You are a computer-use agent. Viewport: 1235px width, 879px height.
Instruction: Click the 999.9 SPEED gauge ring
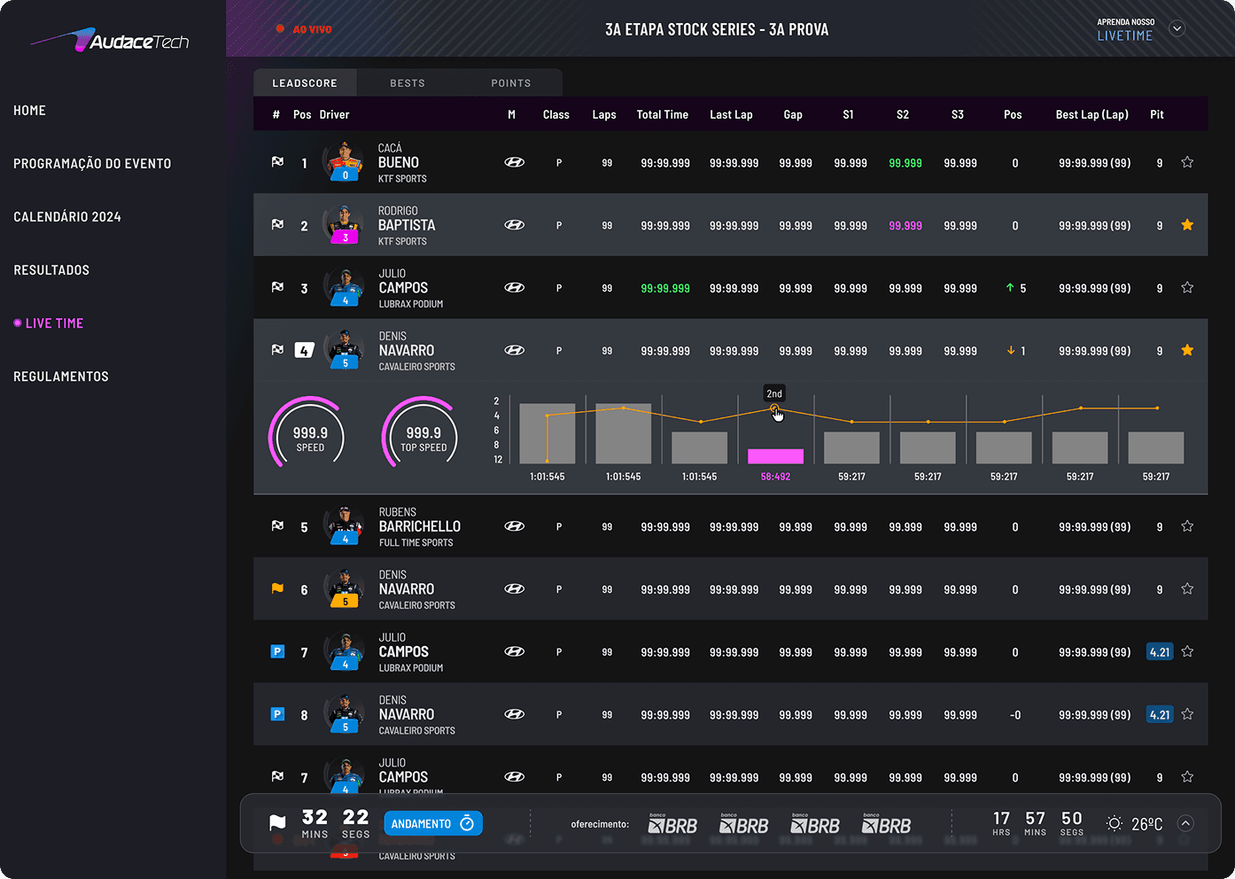click(x=307, y=432)
